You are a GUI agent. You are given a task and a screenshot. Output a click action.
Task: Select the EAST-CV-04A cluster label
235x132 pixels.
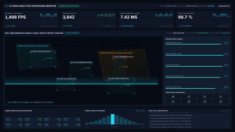tap(171, 6)
